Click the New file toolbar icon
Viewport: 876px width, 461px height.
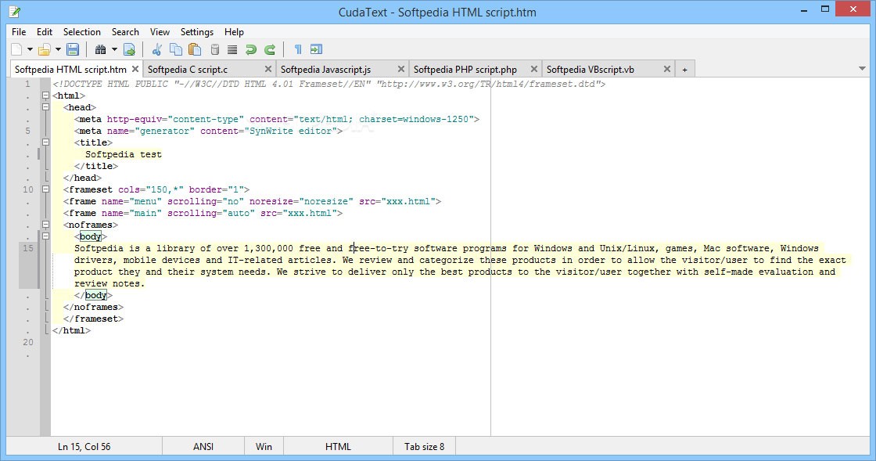(17, 50)
